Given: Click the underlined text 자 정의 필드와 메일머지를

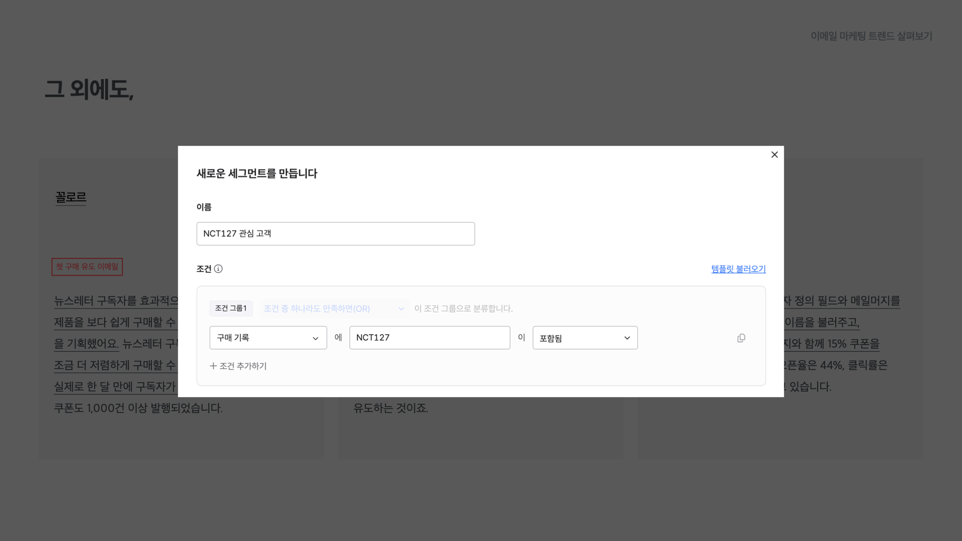Looking at the screenshot, I should click(842, 301).
